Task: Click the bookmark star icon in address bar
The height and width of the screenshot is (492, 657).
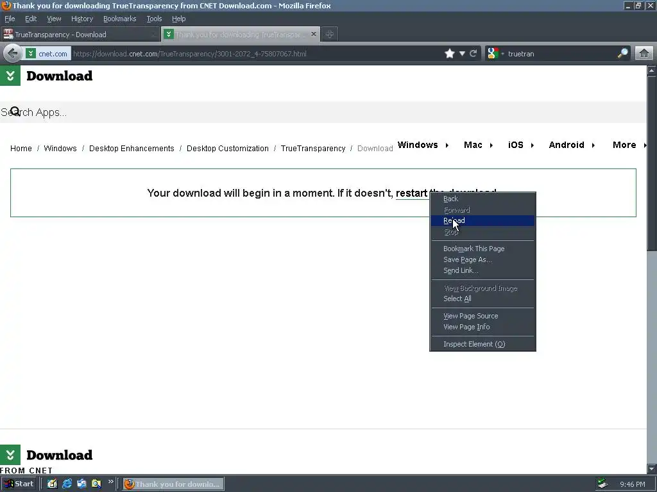Action: [450, 54]
